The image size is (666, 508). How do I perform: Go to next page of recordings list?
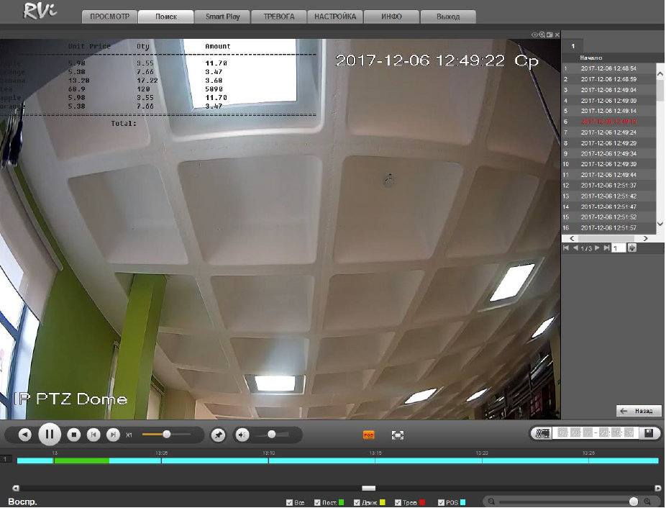click(598, 248)
